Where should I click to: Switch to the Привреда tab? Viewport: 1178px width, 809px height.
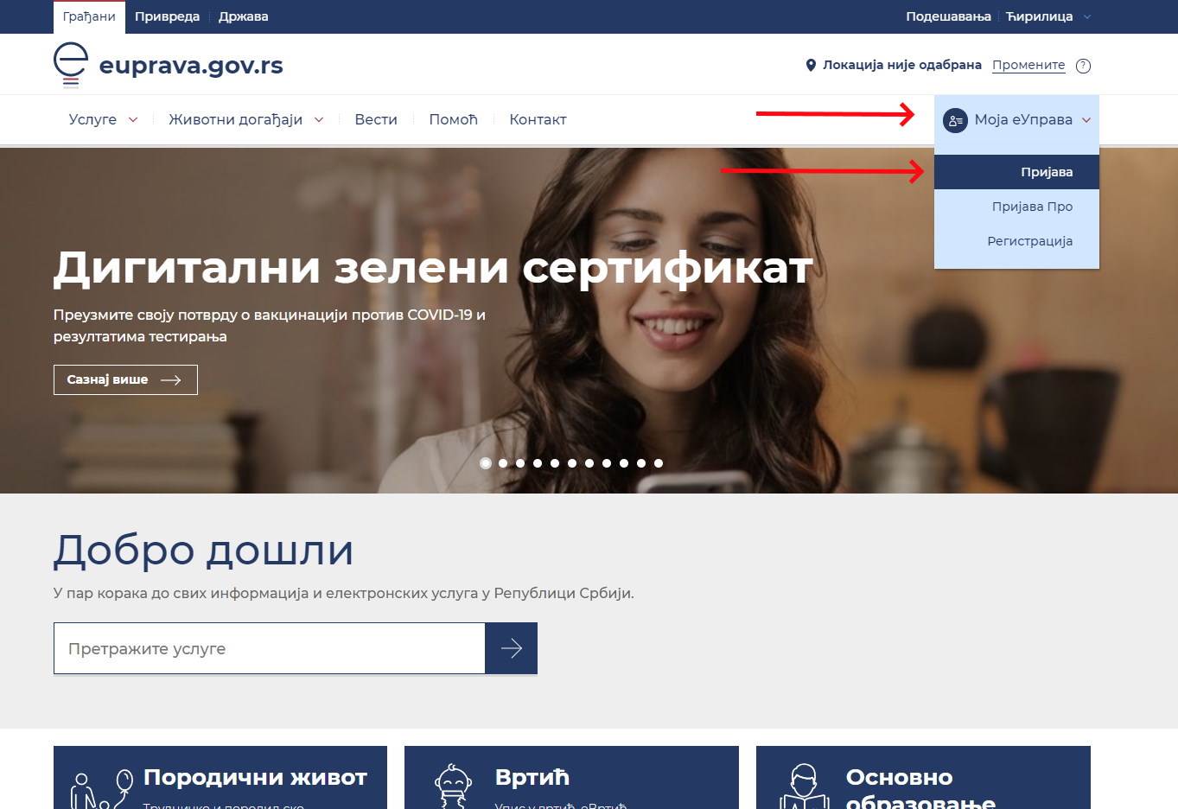click(167, 16)
